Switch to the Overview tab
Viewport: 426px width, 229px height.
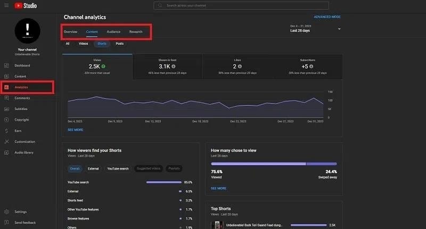(x=70, y=32)
